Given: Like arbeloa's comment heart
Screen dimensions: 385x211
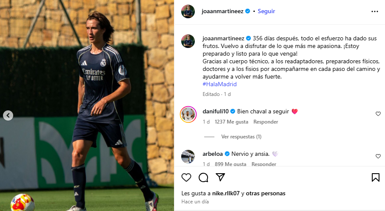Looking at the screenshot, I should (378, 156).
